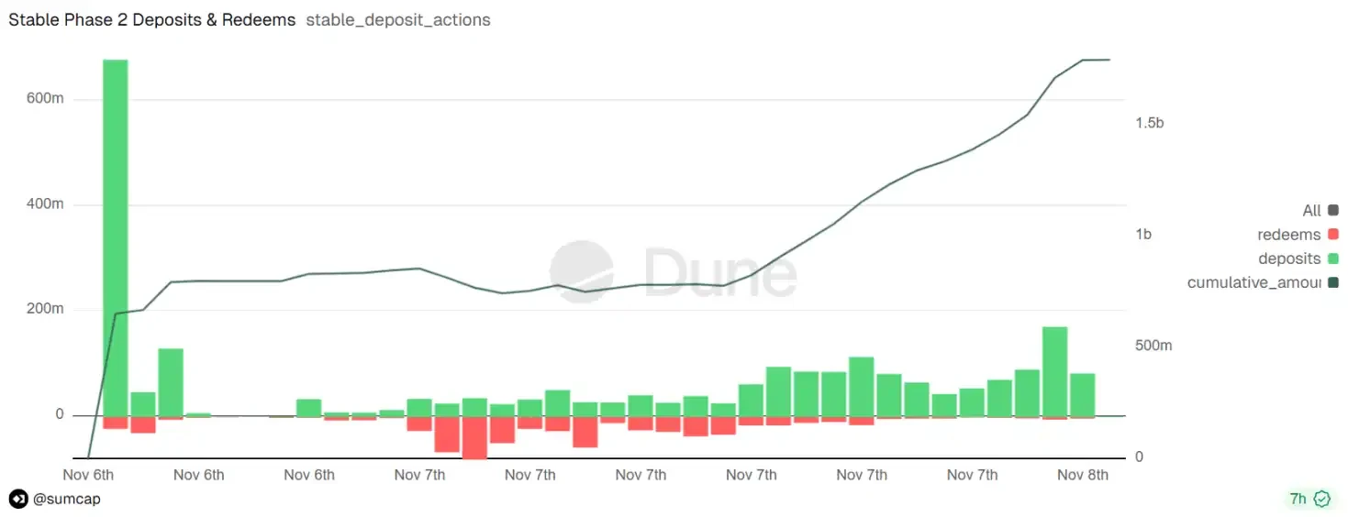Image resolution: width=1348 pixels, height=517 pixels.
Task: Click the gray All legend dot
Action: pyautogui.click(x=1332, y=211)
